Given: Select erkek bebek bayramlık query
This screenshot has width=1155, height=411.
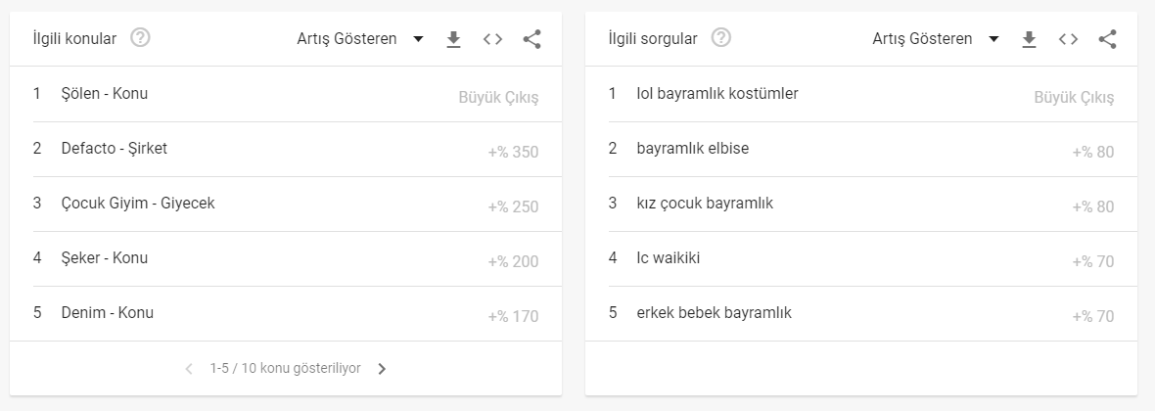Looking at the screenshot, I should click(861, 314).
